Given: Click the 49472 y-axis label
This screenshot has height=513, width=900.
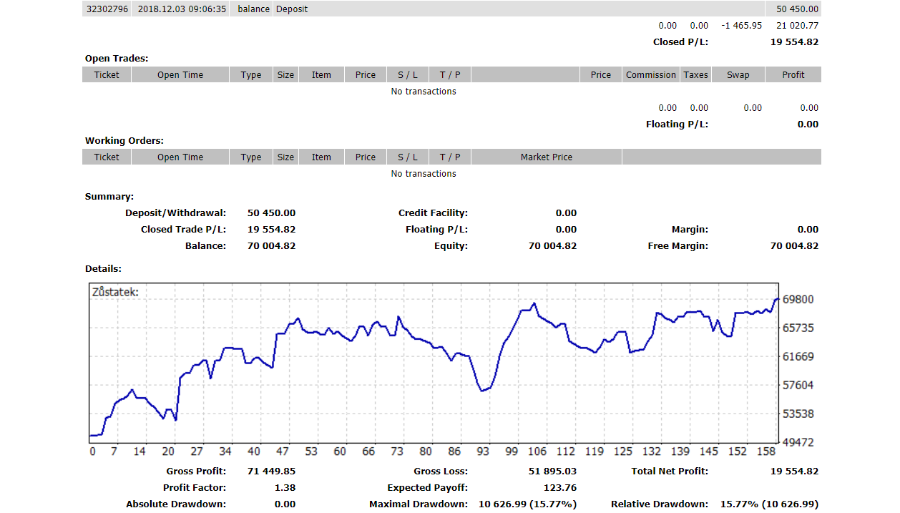Looking at the screenshot, I should pos(798,442).
